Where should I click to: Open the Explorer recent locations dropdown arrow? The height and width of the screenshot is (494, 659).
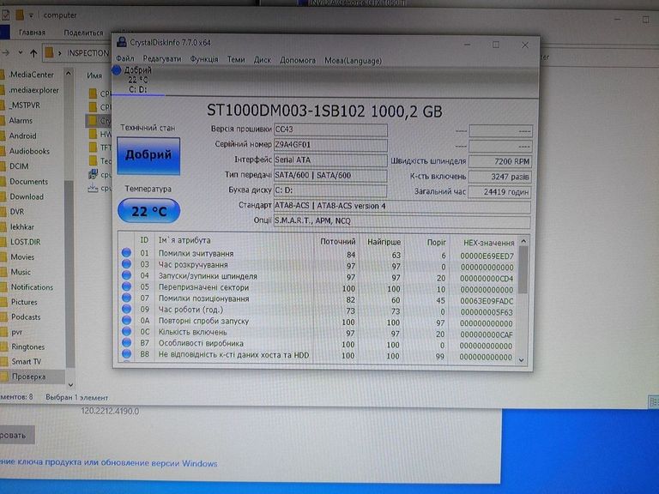(x=21, y=53)
